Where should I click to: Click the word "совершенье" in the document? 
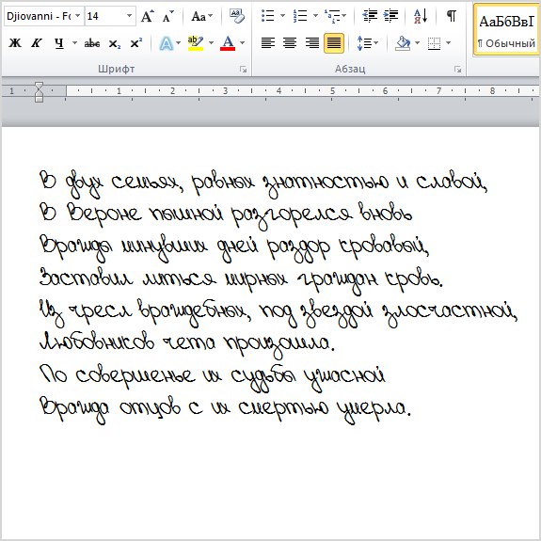point(135,376)
